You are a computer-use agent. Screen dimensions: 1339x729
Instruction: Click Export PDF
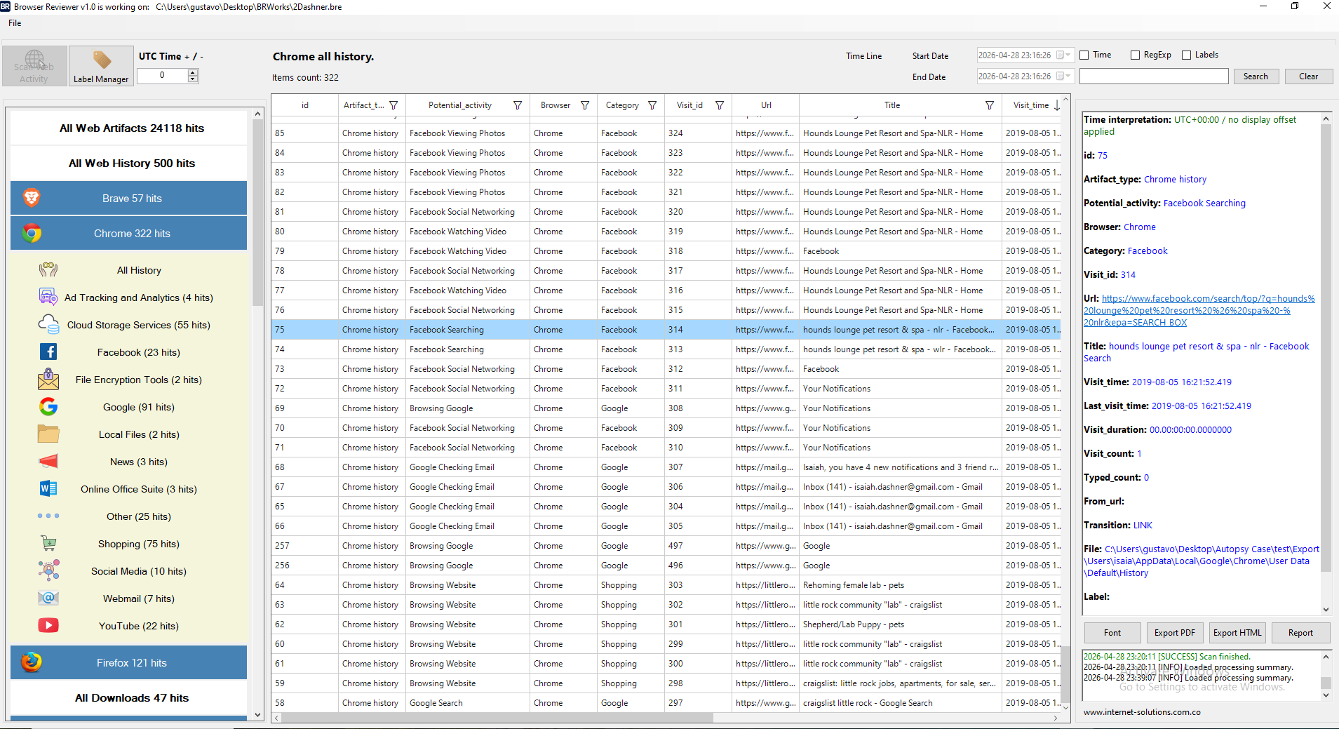tap(1174, 633)
